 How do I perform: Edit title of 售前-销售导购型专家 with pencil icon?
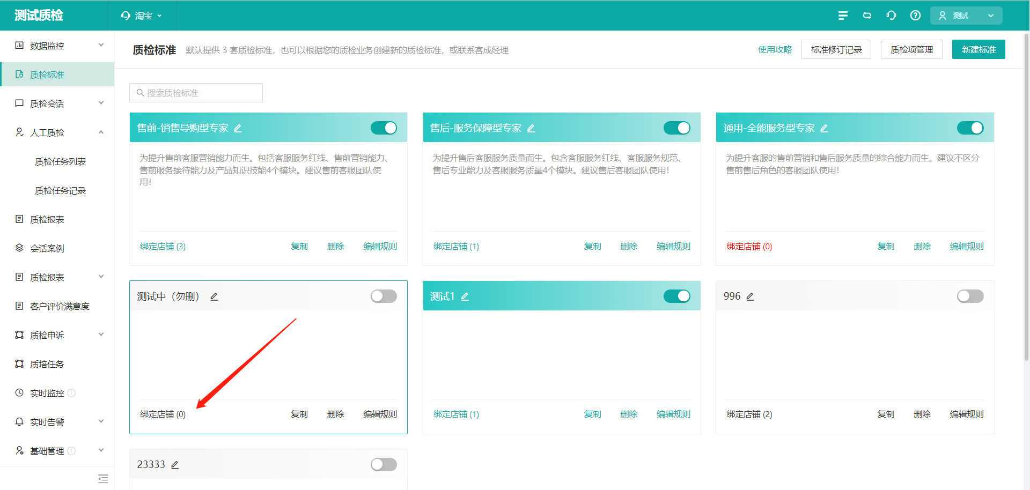point(238,128)
